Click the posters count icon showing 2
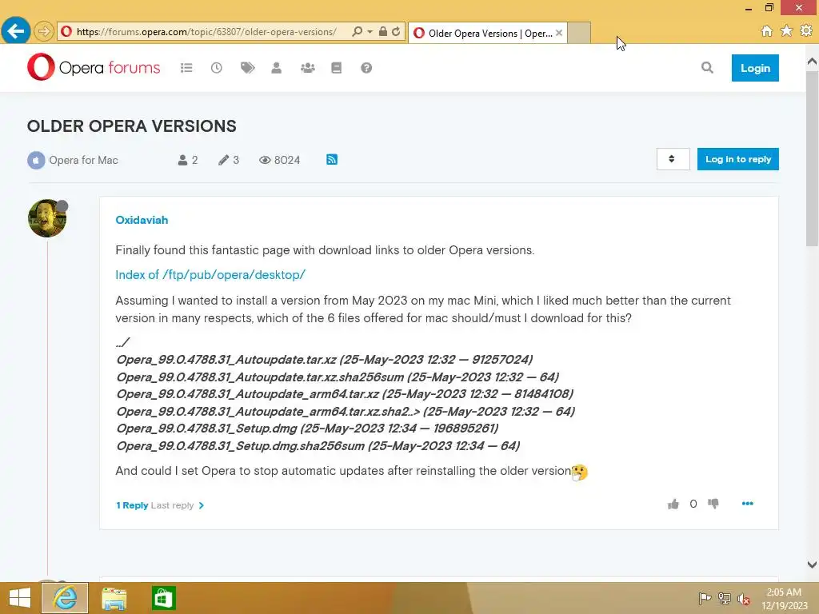The image size is (819, 614). click(x=182, y=160)
